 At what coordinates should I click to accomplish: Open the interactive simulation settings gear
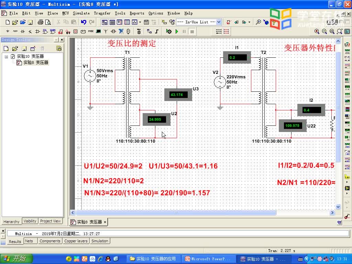(169, 31)
